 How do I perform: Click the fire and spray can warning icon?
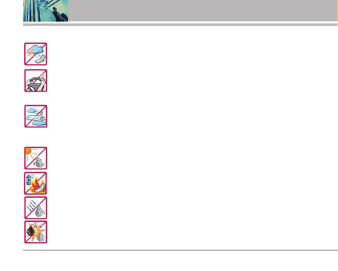(36, 183)
